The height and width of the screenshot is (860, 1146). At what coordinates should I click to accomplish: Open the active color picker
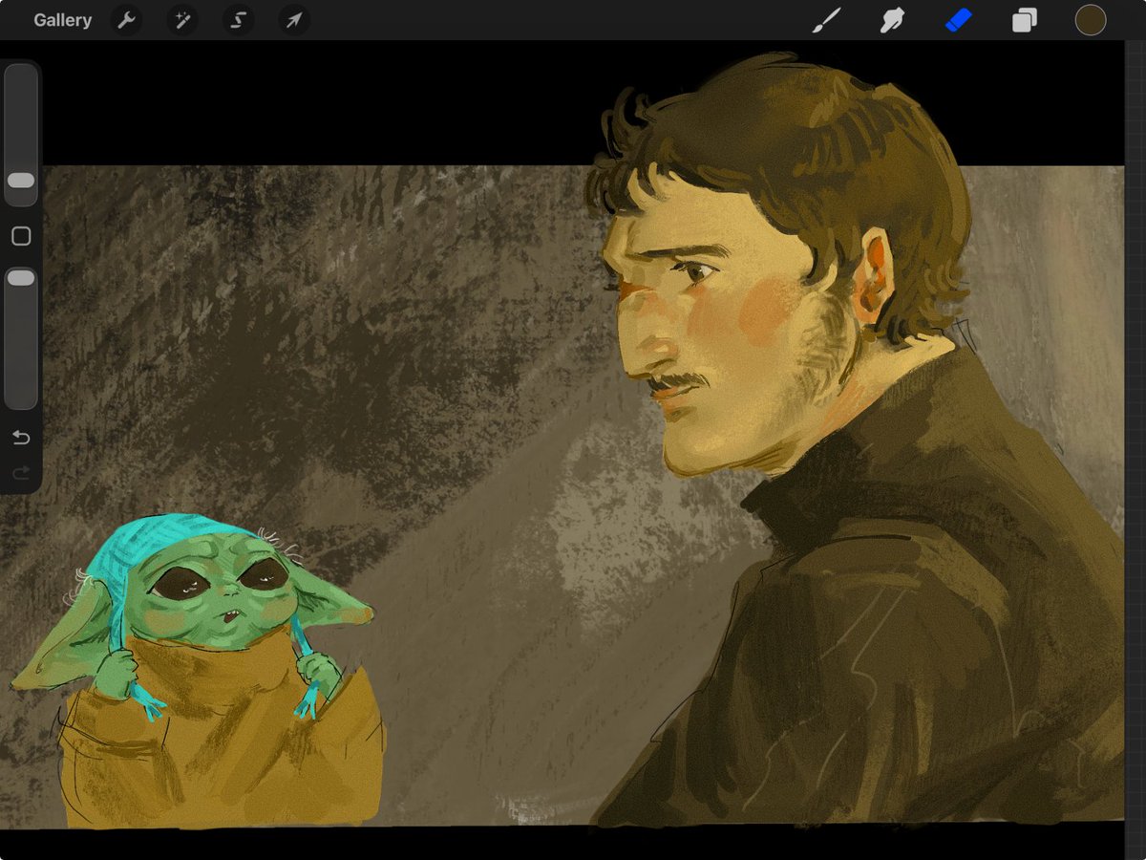pos(1091,20)
